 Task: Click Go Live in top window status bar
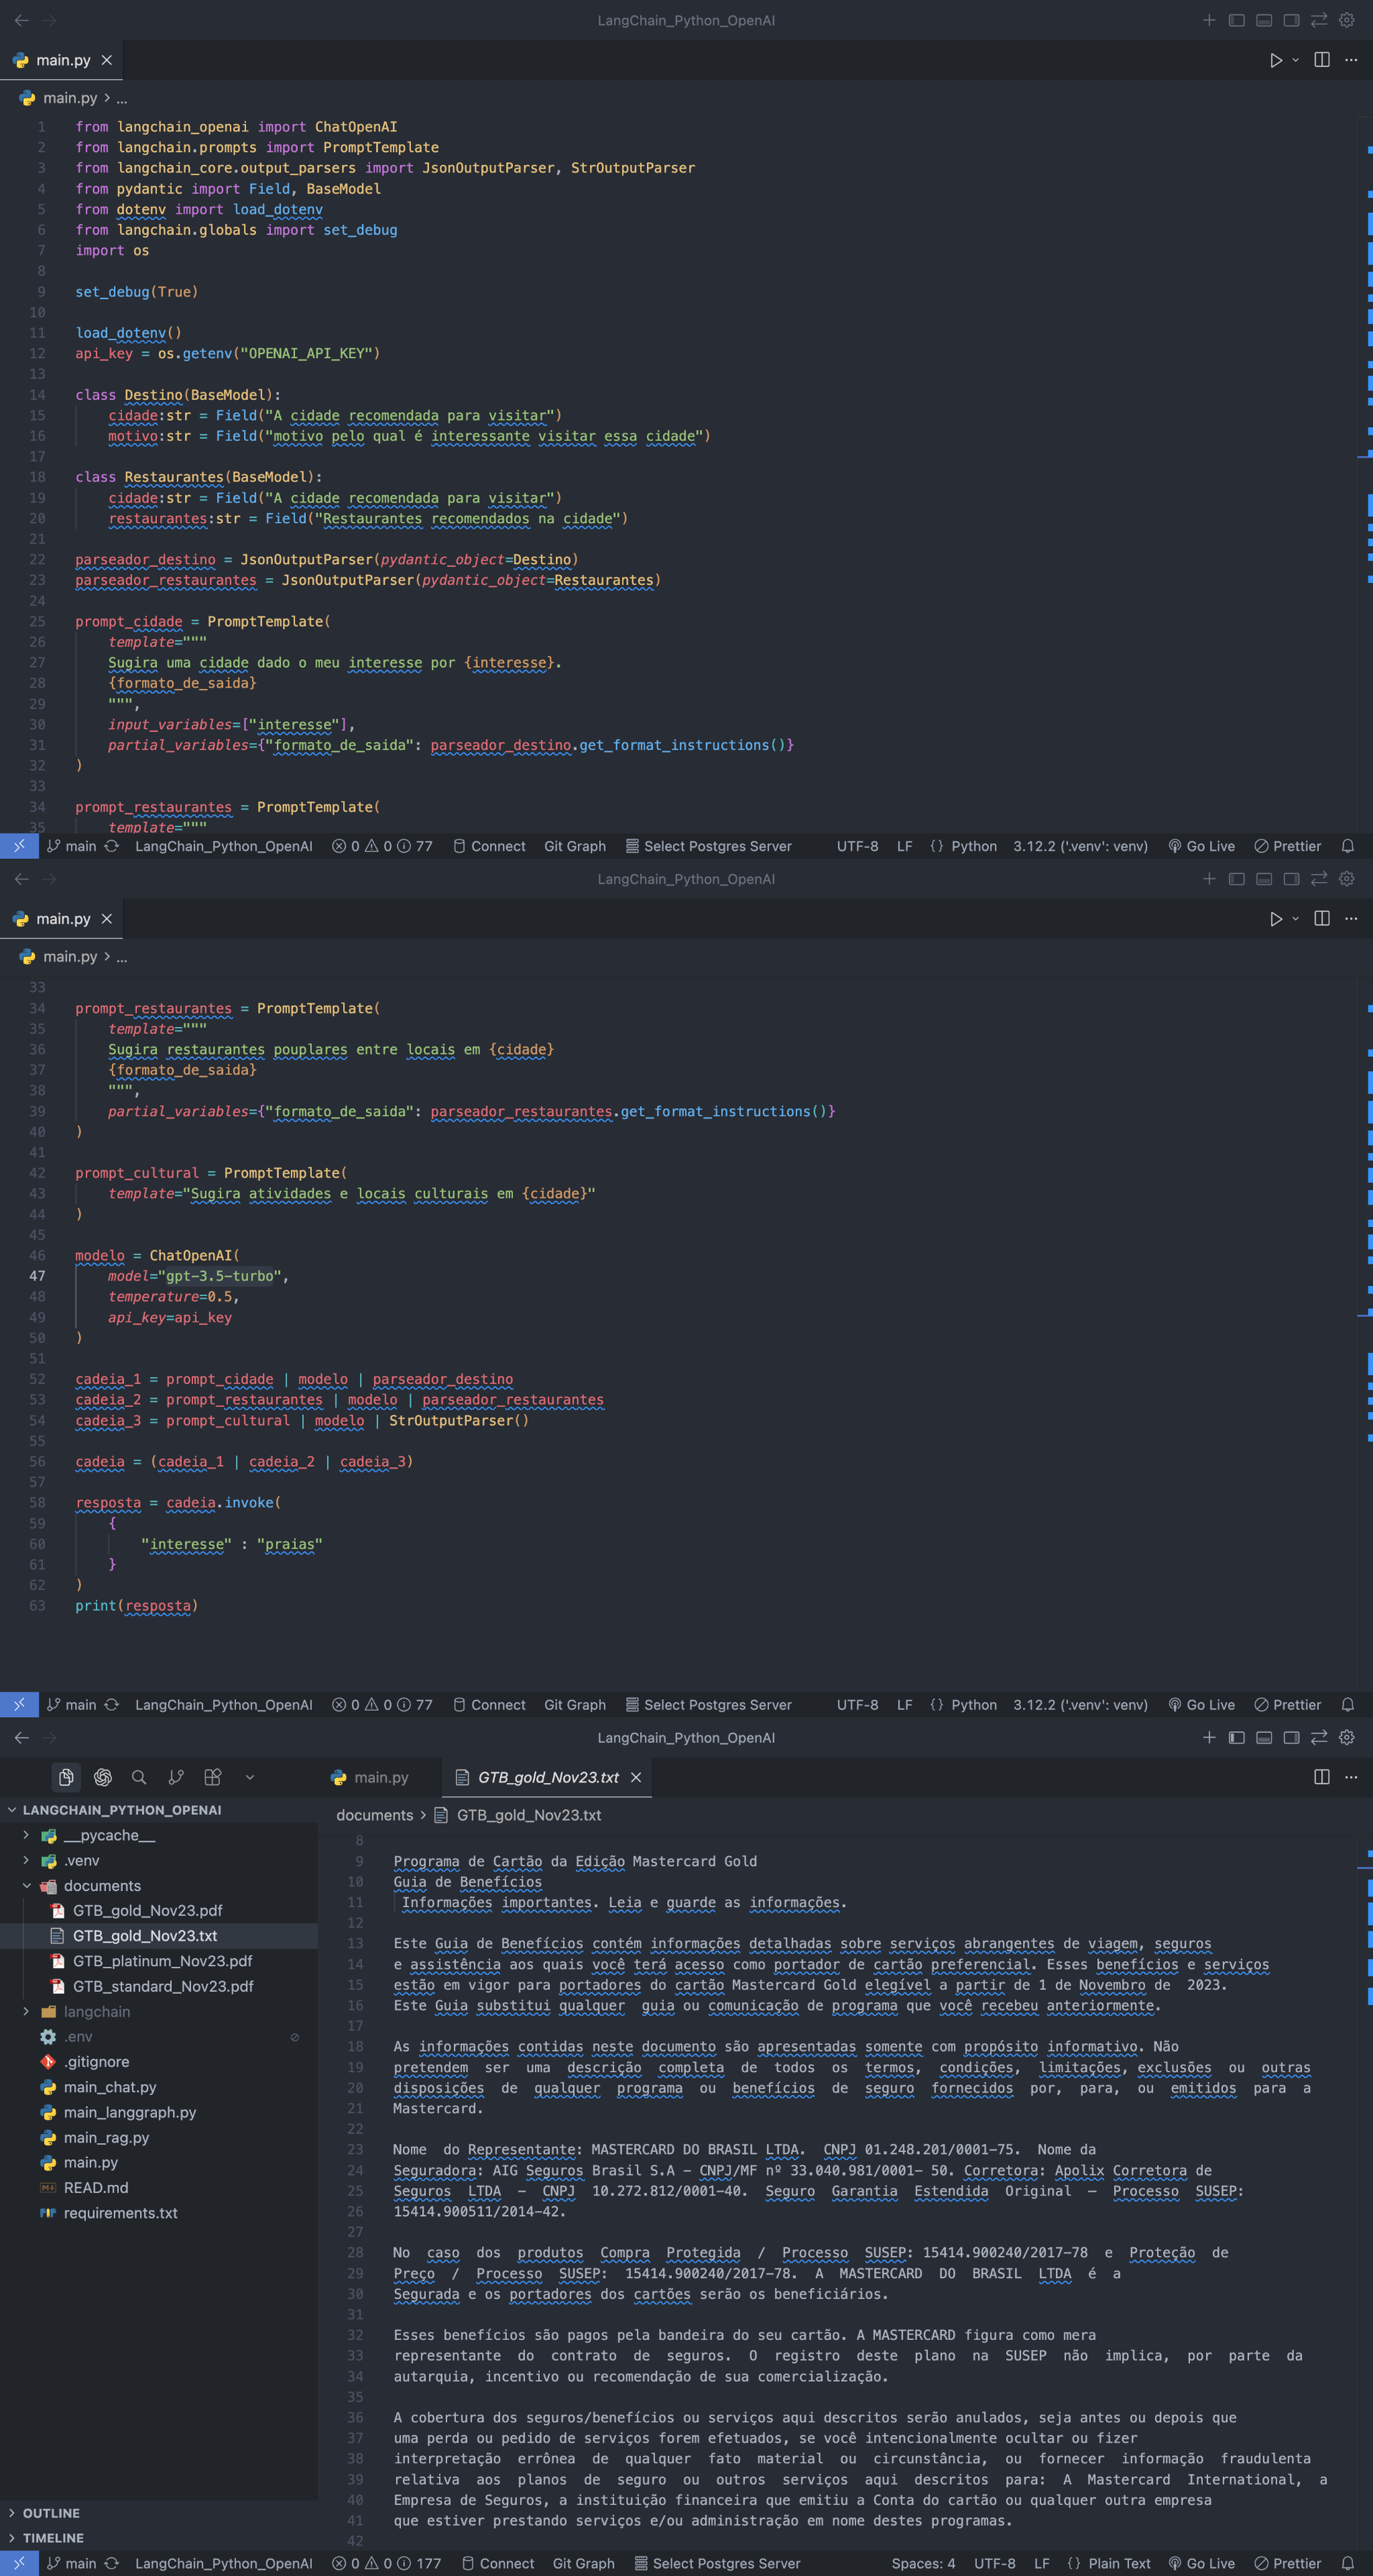(x=1201, y=846)
